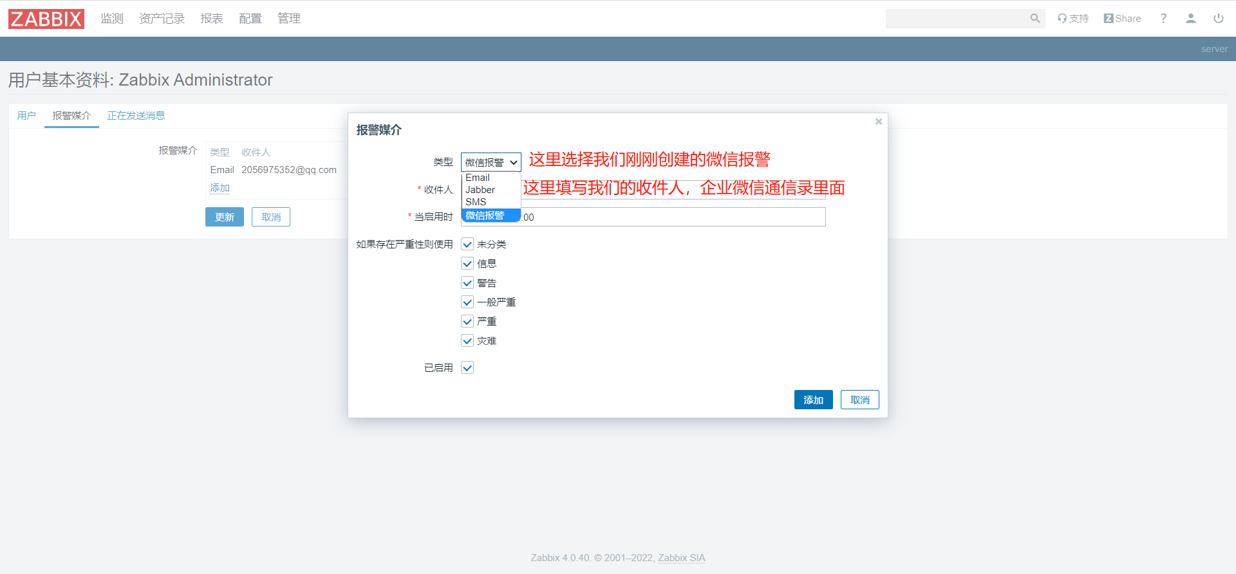The image size is (1236, 574).
Task: Open the user profile icon
Action: tap(1191, 19)
